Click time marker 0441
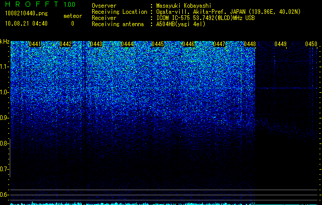The image size is (322, 205). [35, 44]
